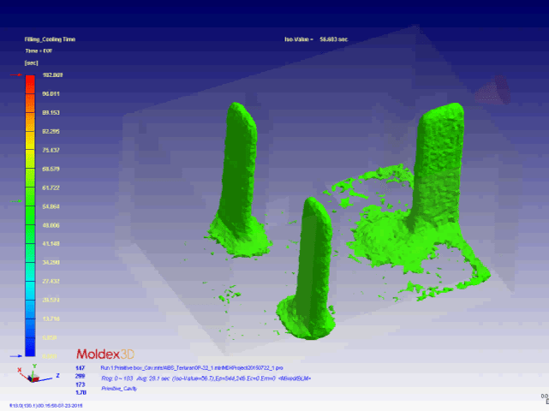Click the Rng: 0 ~ 103 Avg statistics line
Image resolution: width=549 pixels, height=411 pixels.
(x=206, y=378)
